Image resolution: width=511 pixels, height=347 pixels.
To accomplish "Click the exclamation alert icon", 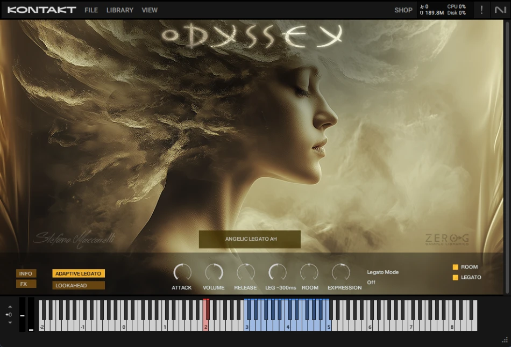I will tap(481, 10).
